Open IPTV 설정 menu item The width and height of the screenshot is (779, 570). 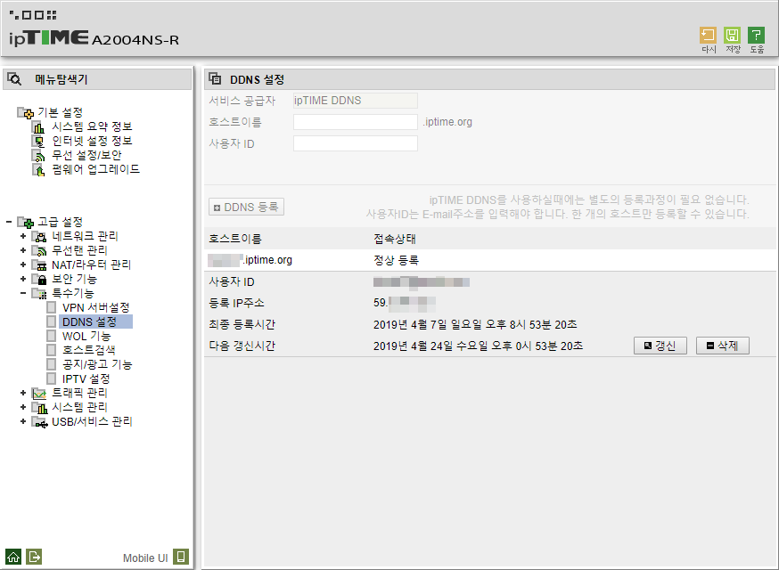pyautogui.click(x=86, y=379)
